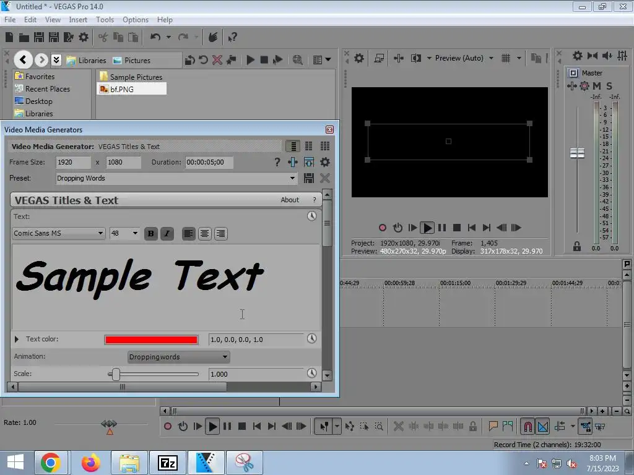This screenshot has height=475, width=634.
Task: Toggle bold formatting for the text
Action: coord(151,233)
